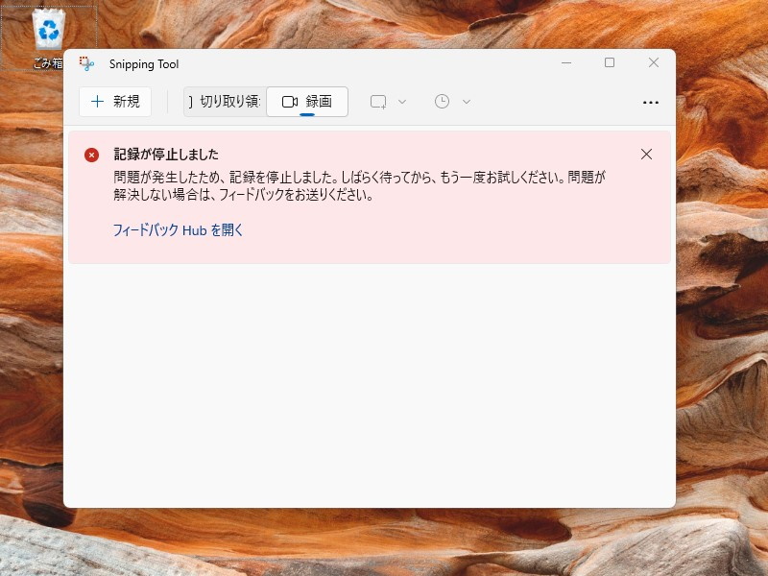Open the フィードバック Hub を開く link

pyautogui.click(x=176, y=230)
